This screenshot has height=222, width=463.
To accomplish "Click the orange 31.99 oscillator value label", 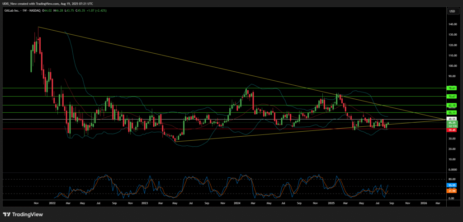I will (x=451, y=192).
